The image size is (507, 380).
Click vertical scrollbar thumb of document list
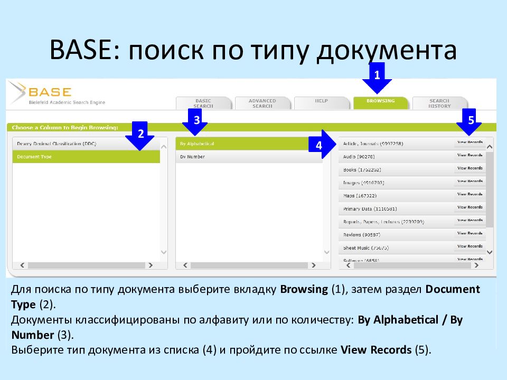pos(490,189)
